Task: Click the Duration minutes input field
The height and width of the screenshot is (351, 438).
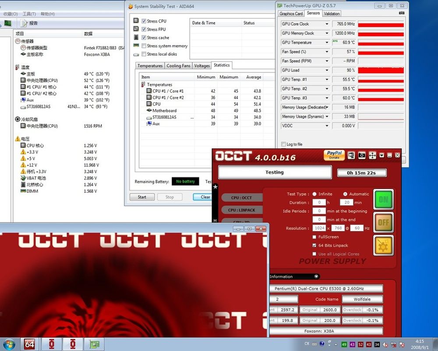Action: click(346, 202)
